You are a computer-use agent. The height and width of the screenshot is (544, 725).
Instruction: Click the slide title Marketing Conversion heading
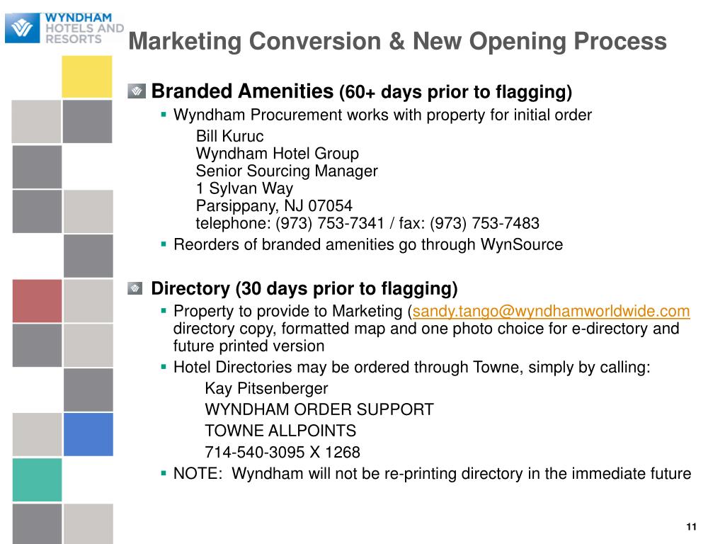click(x=398, y=41)
